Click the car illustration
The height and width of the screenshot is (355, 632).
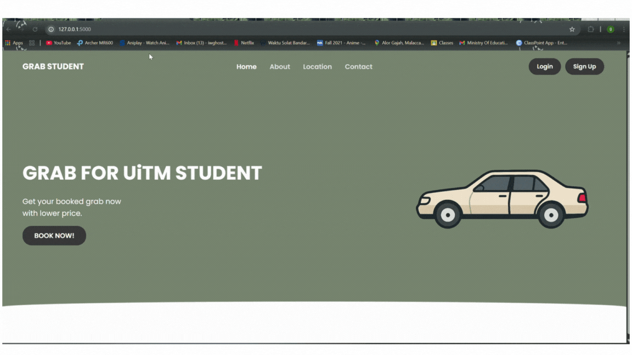[x=502, y=199]
